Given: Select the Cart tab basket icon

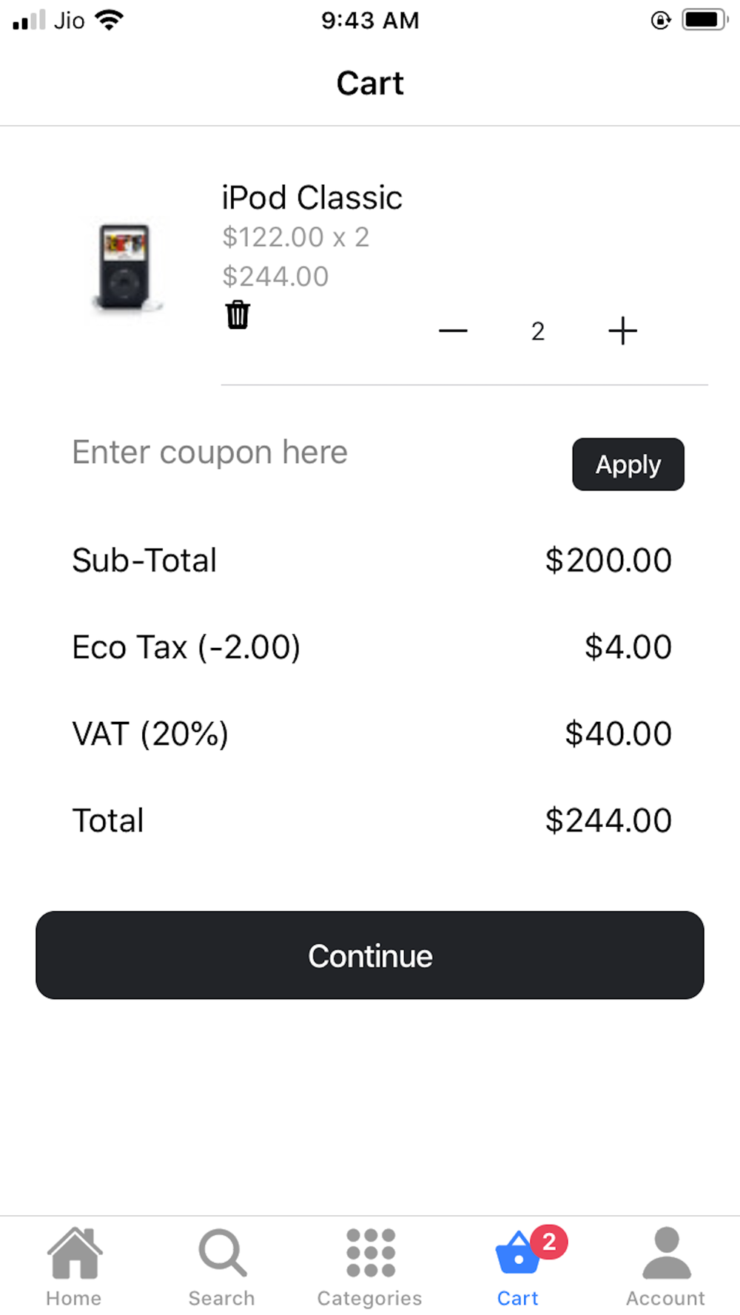Looking at the screenshot, I should (518, 1254).
